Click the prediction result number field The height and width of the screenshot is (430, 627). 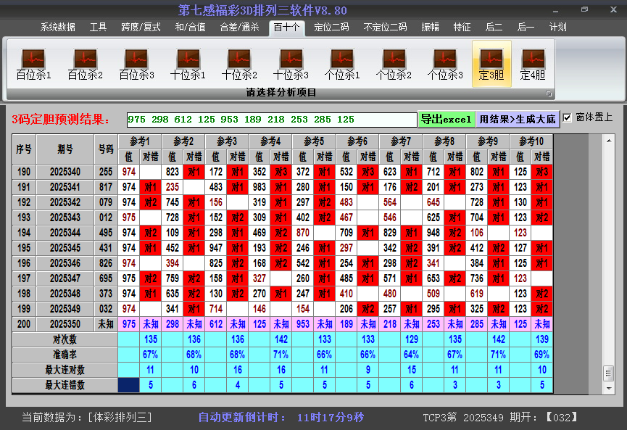point(271,119)
